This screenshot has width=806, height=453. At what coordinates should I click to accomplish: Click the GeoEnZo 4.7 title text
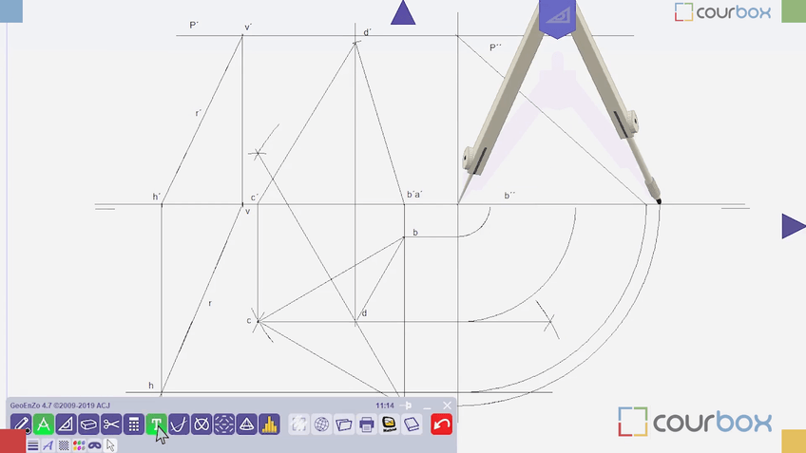point(60,406)
